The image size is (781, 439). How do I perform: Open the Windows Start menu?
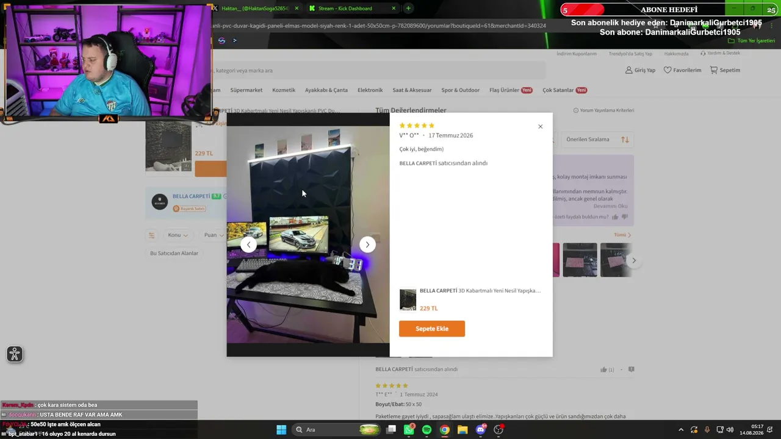(281, 430)
